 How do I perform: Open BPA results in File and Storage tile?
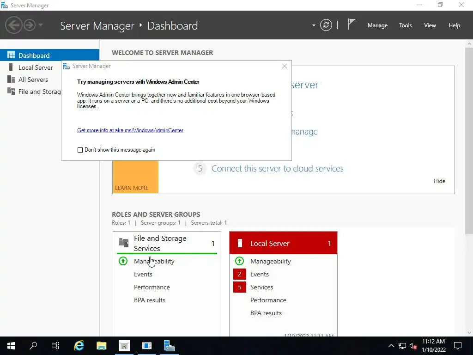point(149,300)
